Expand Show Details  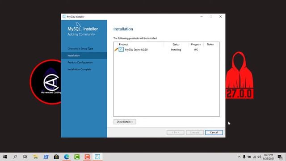coord(125,122)
